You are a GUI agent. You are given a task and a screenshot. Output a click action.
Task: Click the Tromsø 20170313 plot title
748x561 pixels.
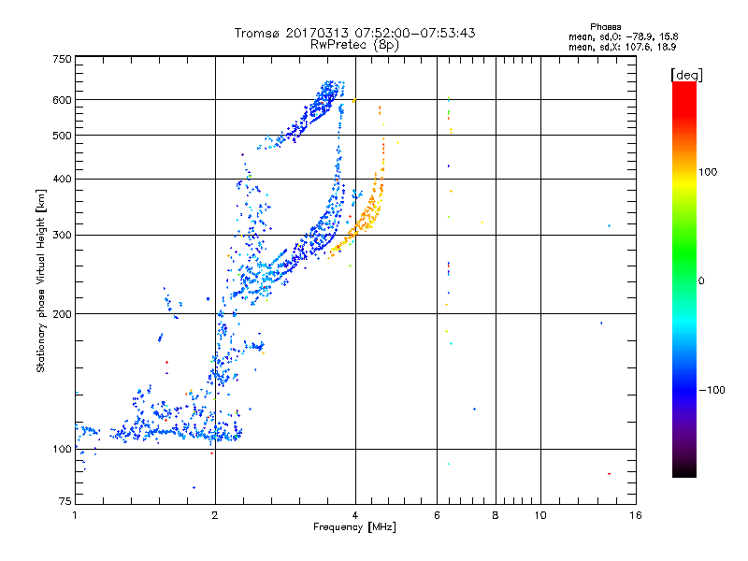(x=354, y=33)
